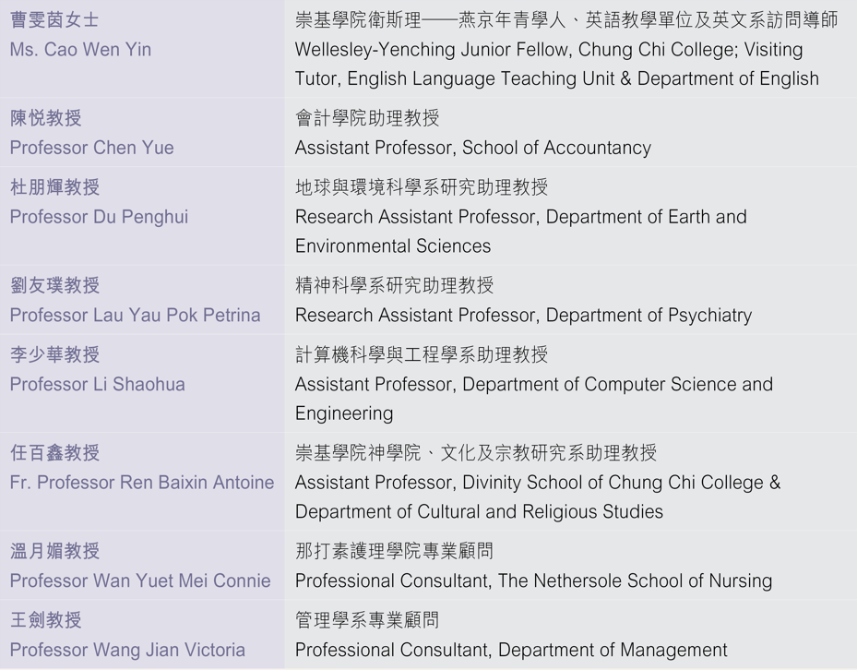
Task: Click the name Professor Li Shaohua
Action: (x=97, y=384)
